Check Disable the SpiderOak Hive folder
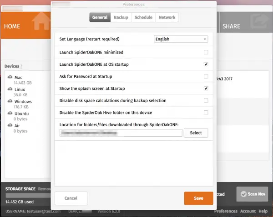This screenshot has height=217, width=273. [x=206, y=113]
